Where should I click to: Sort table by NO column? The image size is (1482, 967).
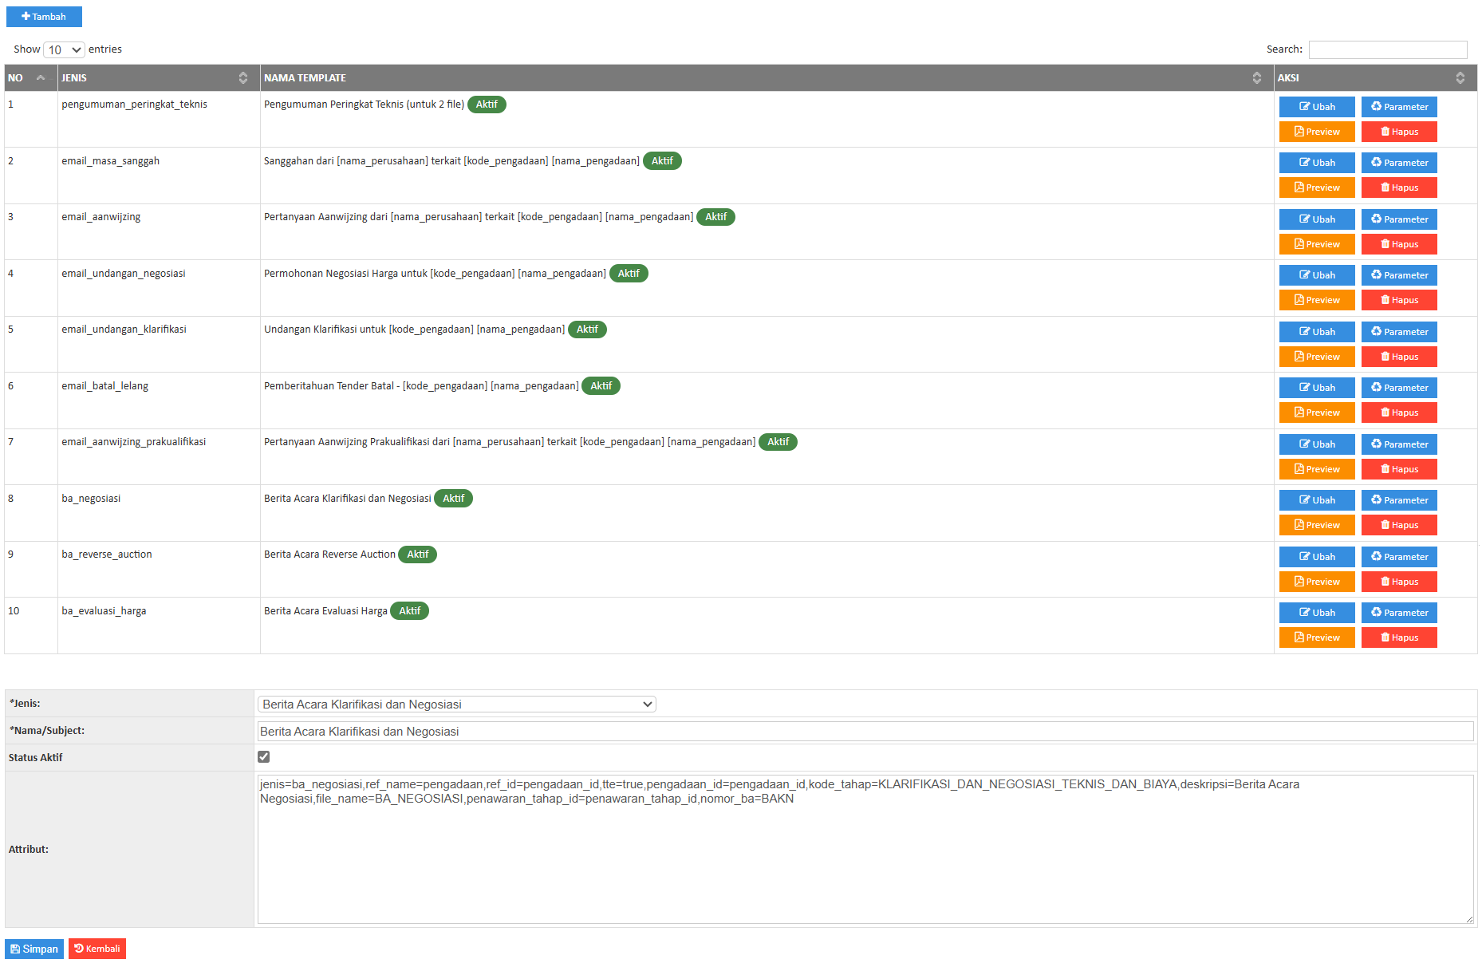pyautogui.click(x=30, y=77)
